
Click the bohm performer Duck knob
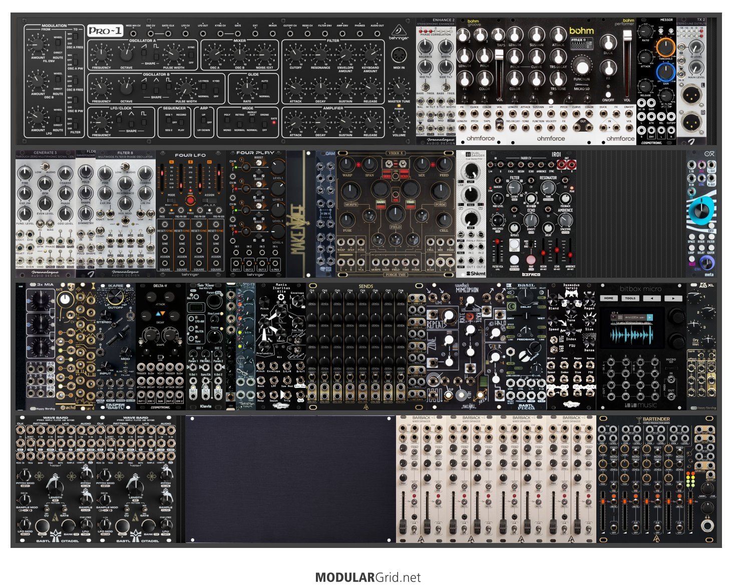pyautogui.click(x=608, y=42)
